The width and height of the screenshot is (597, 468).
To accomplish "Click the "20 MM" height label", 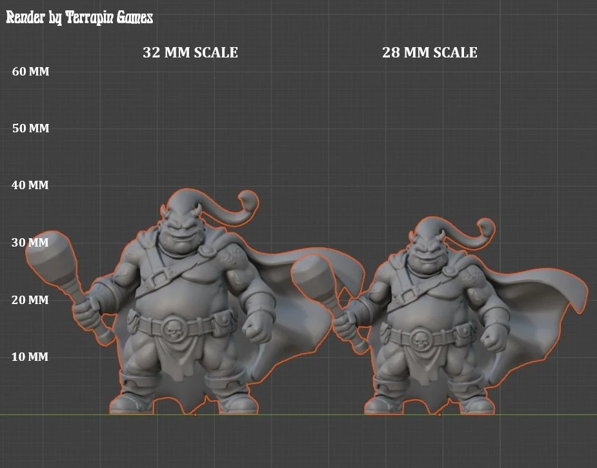I will click(30, 300).
